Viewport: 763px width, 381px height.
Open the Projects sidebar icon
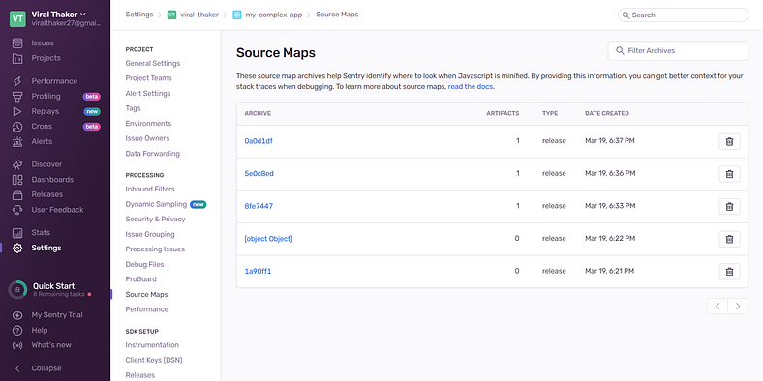pos(17,58)
